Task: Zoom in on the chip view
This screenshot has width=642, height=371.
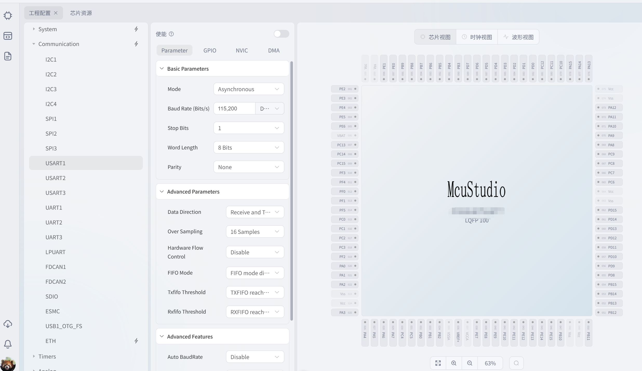Action: coord(454,363)
